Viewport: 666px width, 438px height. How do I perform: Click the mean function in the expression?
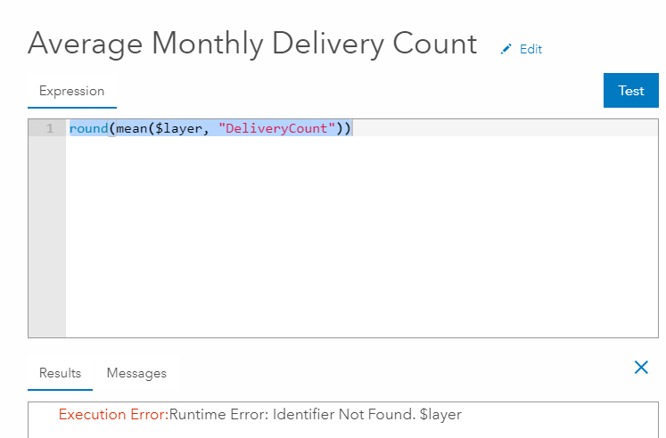[131, 129]
